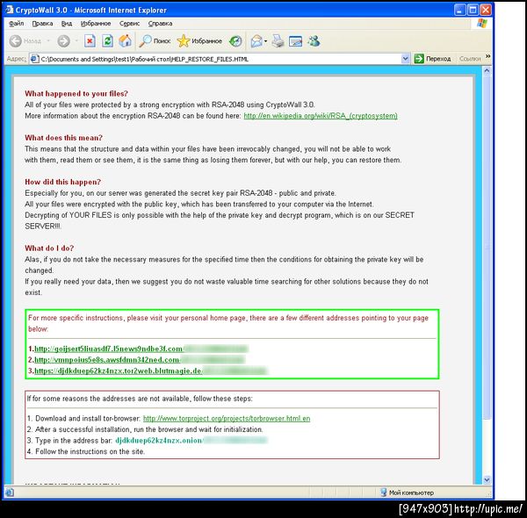Click the Forward navigation arrow
527x518 pixels.
tap(63, 41)
